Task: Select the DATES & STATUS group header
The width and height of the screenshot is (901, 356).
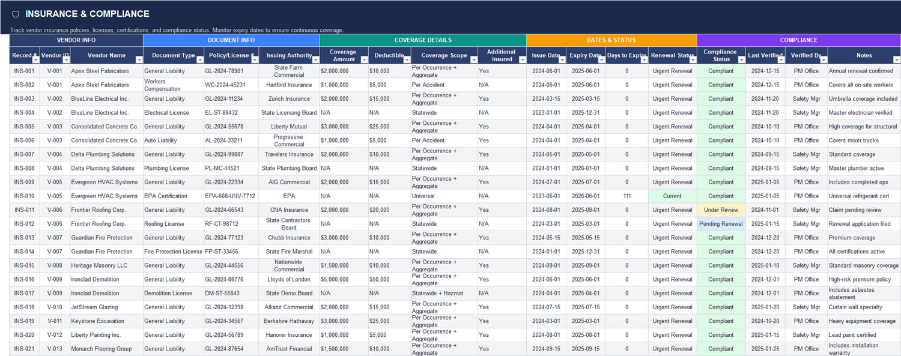Action: (611, 40)
